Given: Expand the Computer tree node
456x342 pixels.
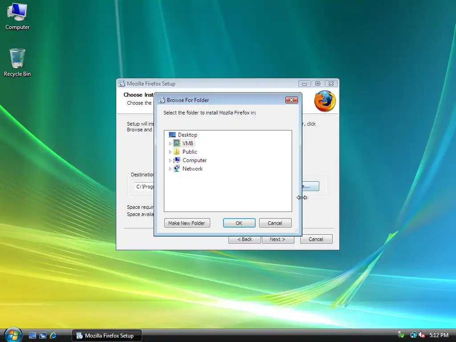Looking at the screenshot, I should pyautogui.click(x=170, y=160).
